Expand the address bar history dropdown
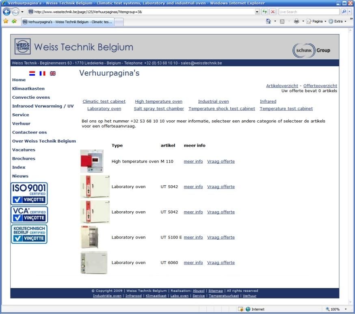 [x=257, y=12]
